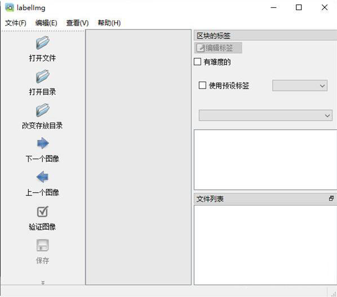The image size is (337, 297).
Task: Click inside the file list box
Action: tap(265, 245)
